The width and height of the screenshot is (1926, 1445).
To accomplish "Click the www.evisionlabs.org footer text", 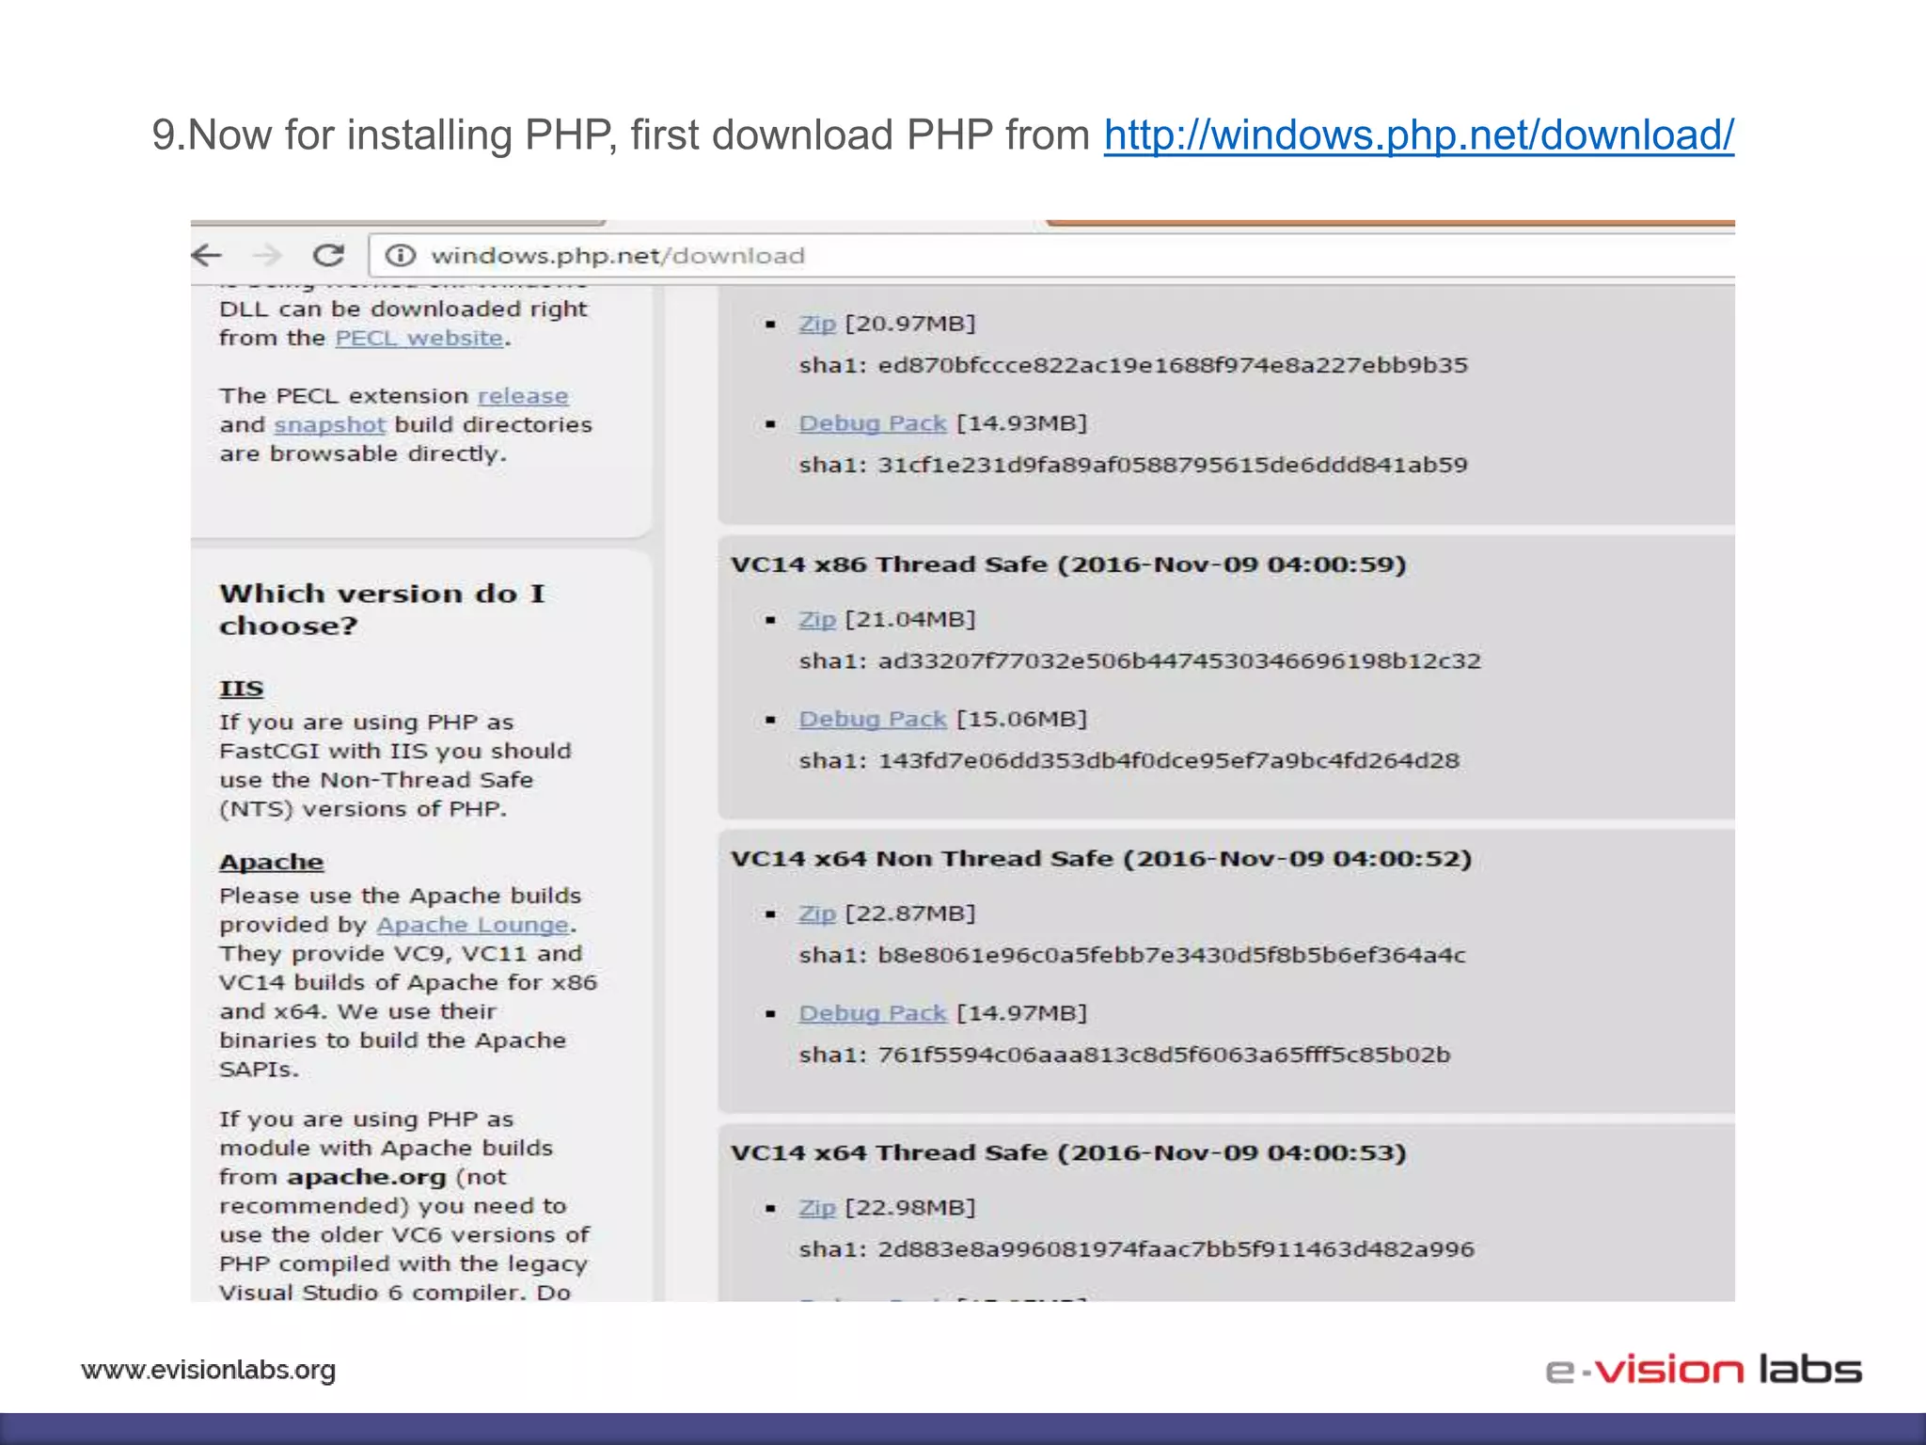I will point(209,1371).
